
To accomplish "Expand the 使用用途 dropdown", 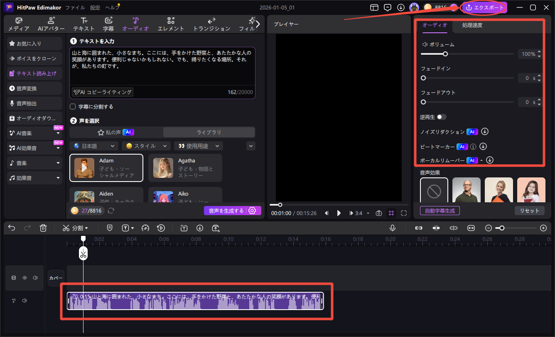I will pos(198,145).
